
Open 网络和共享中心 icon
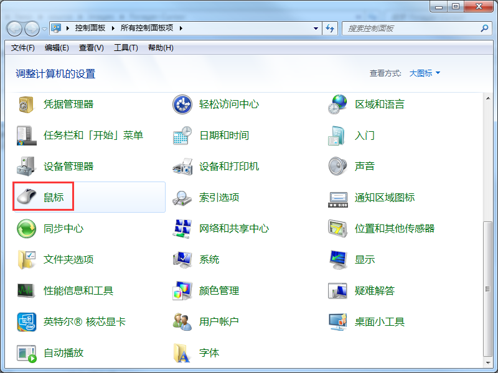pyautogui.click(x=182, y=228)
